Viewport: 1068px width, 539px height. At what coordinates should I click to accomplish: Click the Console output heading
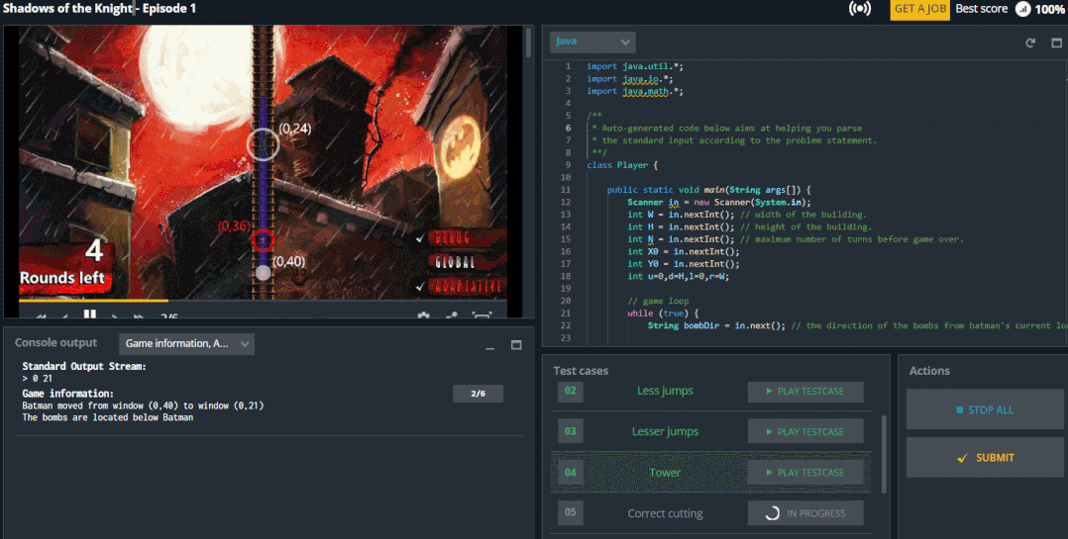tap(55, 343)
